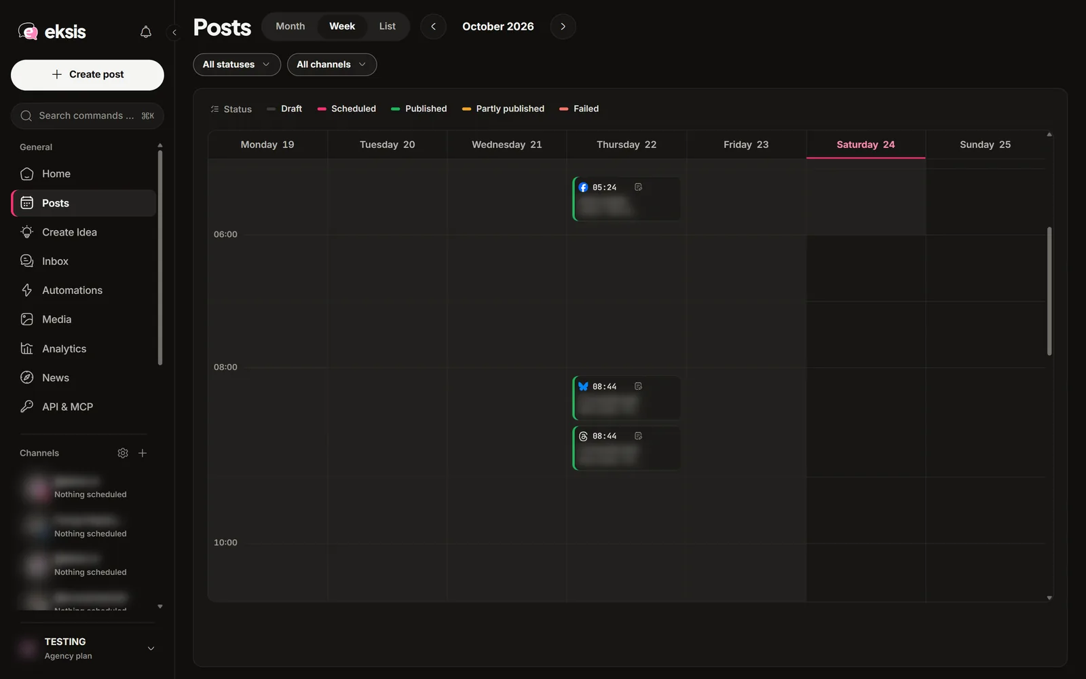Open the 08:44 Threads post
This screenshot has height=679, width=1086.
coord(626,447)
